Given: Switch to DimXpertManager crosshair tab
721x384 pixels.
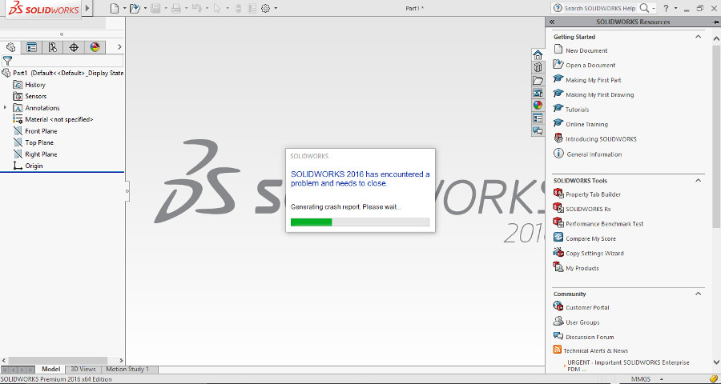Looking at the screenshot, I should tap(74, 47).
